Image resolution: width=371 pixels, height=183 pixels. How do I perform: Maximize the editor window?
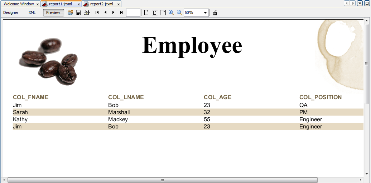click(366, 3)
